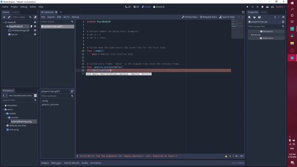Click search icon in Filter methods field
This screenshot has height=167, width=297.
click(x=72, y=96)
